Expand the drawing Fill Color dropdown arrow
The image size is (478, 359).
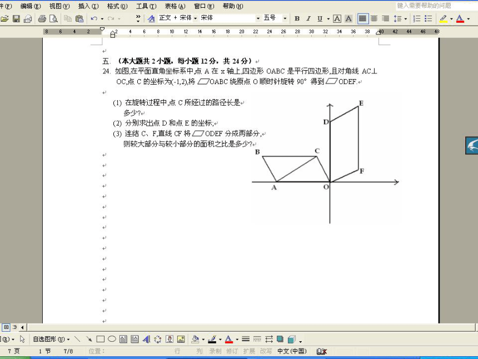[x=203, y=340]
